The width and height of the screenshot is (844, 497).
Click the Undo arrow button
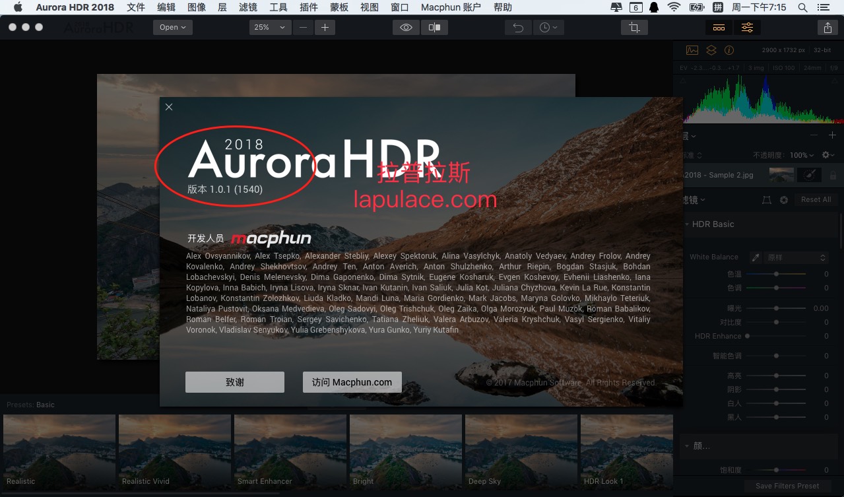click(518, 28)
